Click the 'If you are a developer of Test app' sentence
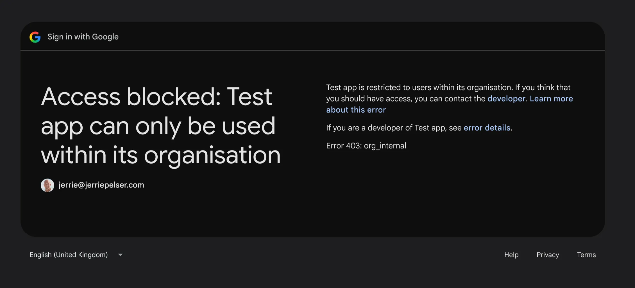The height and width of the screenshot is (288, 635). (419, 128)
